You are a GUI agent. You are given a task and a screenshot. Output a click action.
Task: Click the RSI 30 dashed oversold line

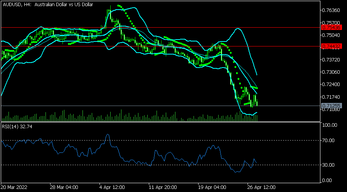pos(161,165)
